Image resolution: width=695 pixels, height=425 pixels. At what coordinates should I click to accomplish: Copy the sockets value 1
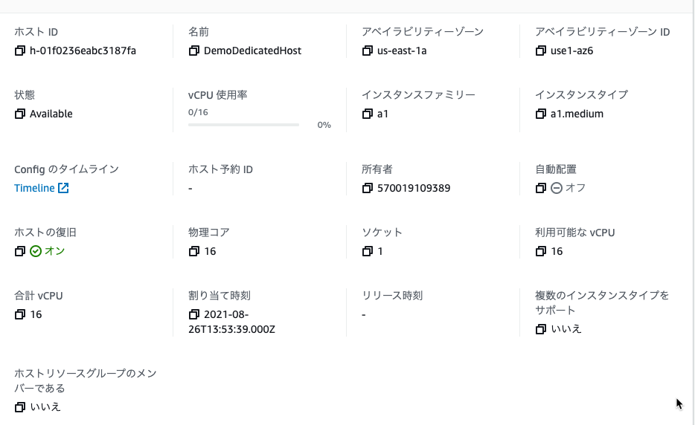pos(367,251)
